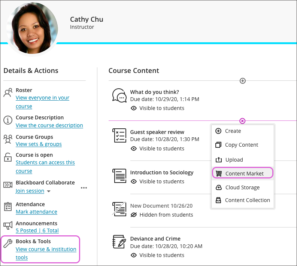Screen dimensions: 297x266
Task: Click the Mark attendance link
Action: [x=36, y=212]
